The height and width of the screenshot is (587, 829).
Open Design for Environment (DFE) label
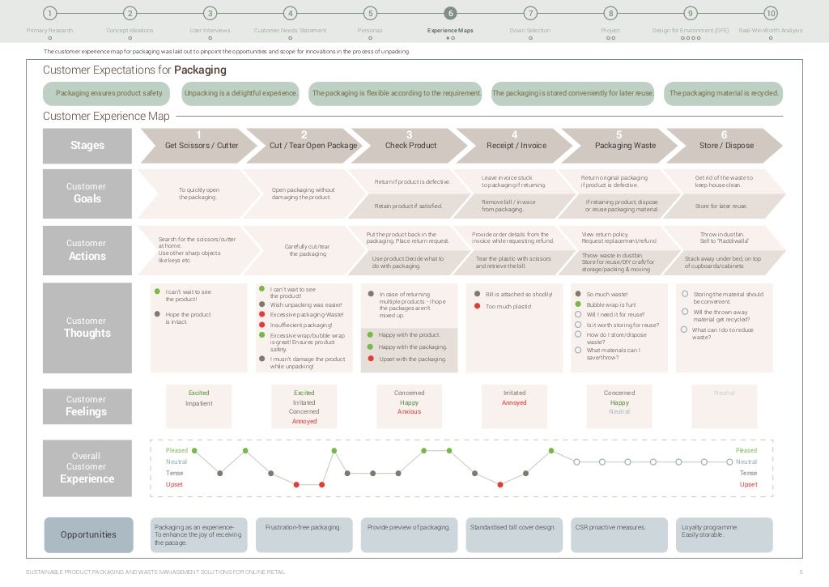point(691,30)
